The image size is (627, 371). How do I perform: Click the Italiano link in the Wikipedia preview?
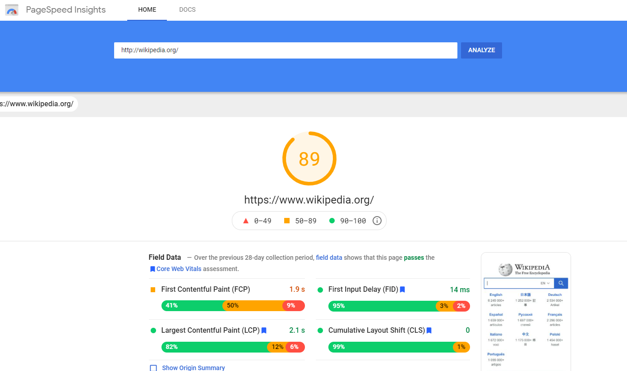pyautogui.click(x=496, y=335)
